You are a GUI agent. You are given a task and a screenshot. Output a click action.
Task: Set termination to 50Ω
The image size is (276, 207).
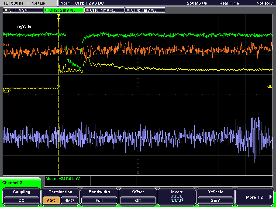51,201
